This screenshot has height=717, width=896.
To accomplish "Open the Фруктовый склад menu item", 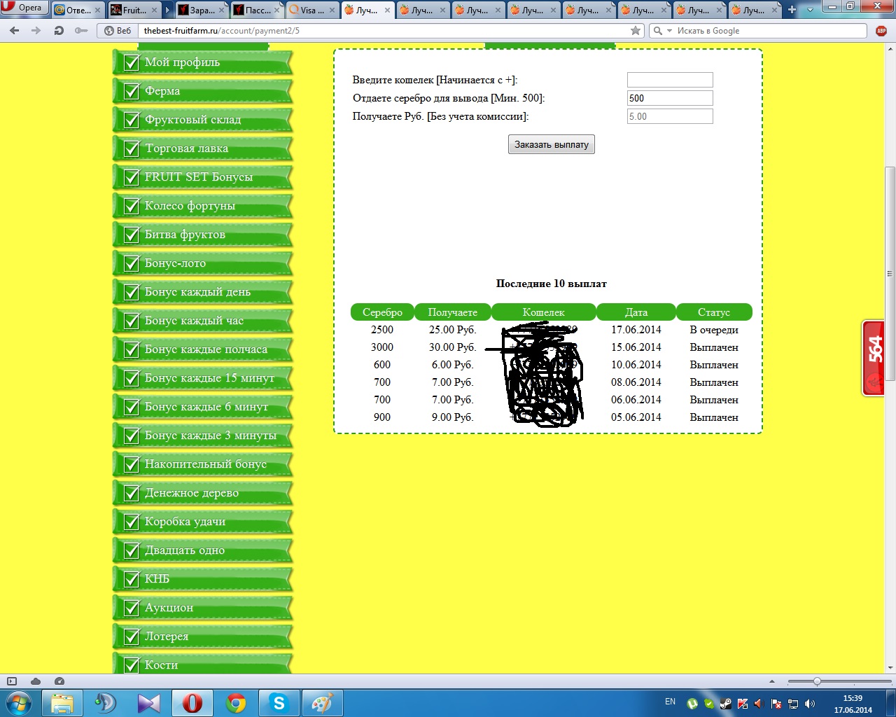I will [202, 120].
